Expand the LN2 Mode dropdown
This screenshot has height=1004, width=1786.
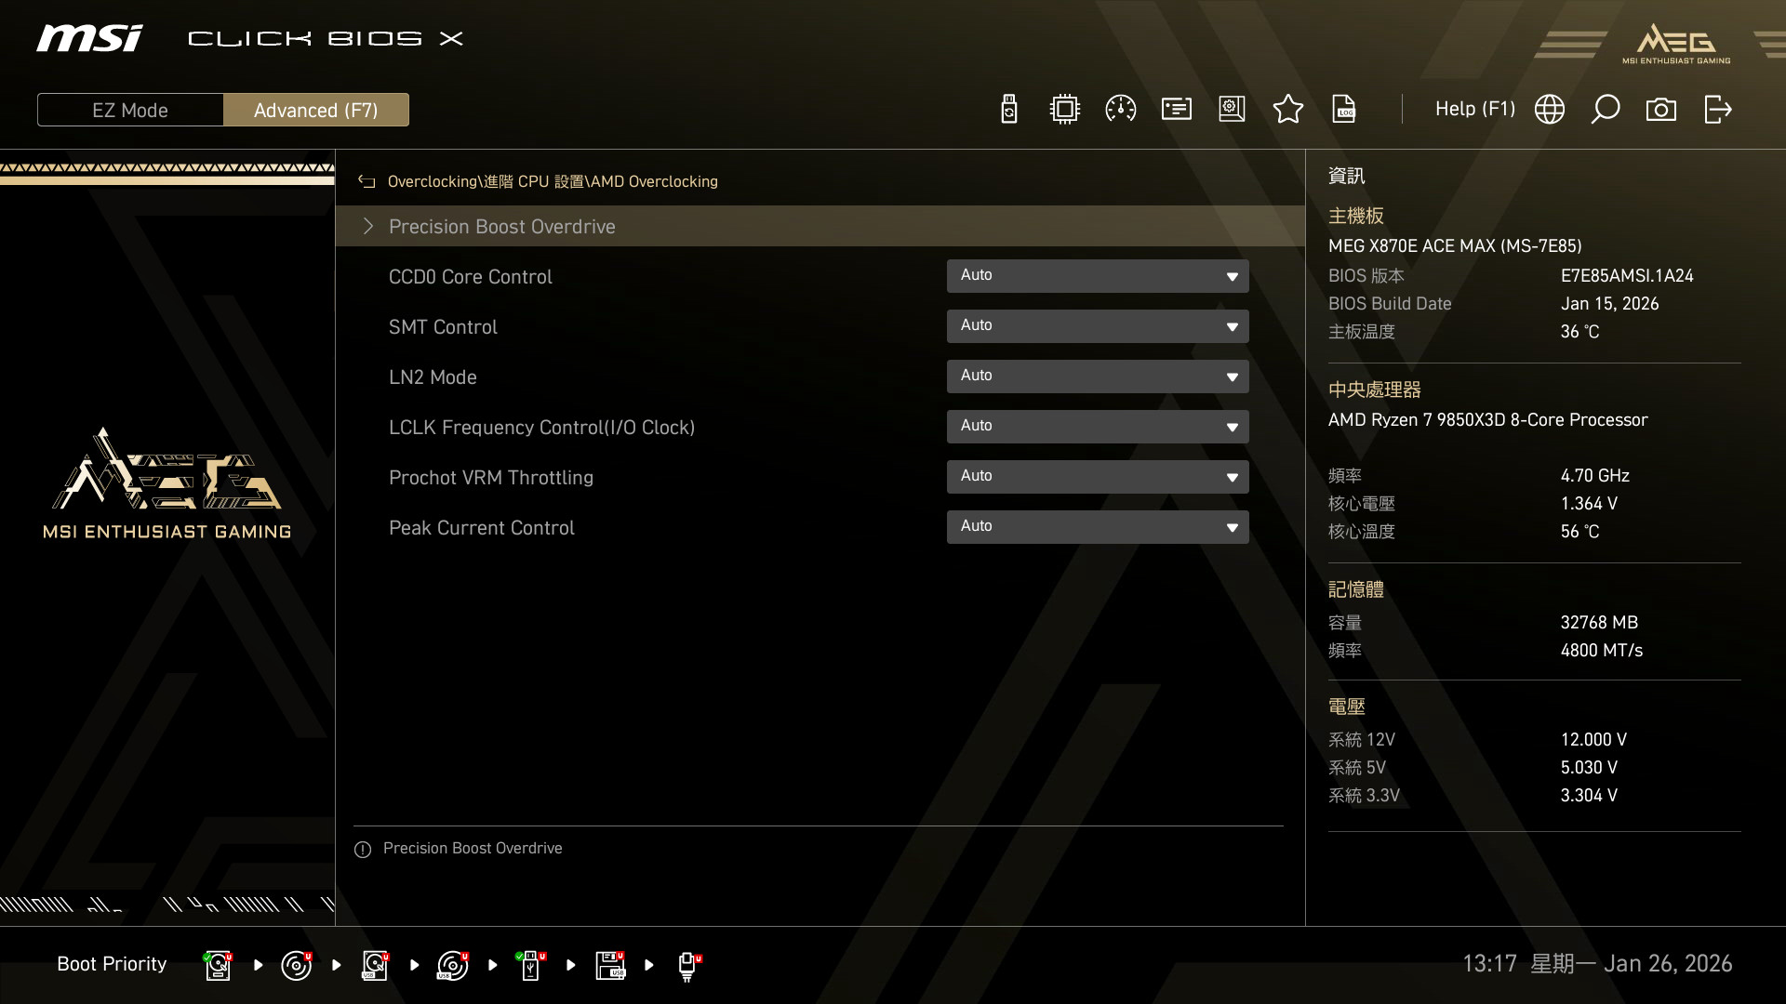coord(1097,376)
